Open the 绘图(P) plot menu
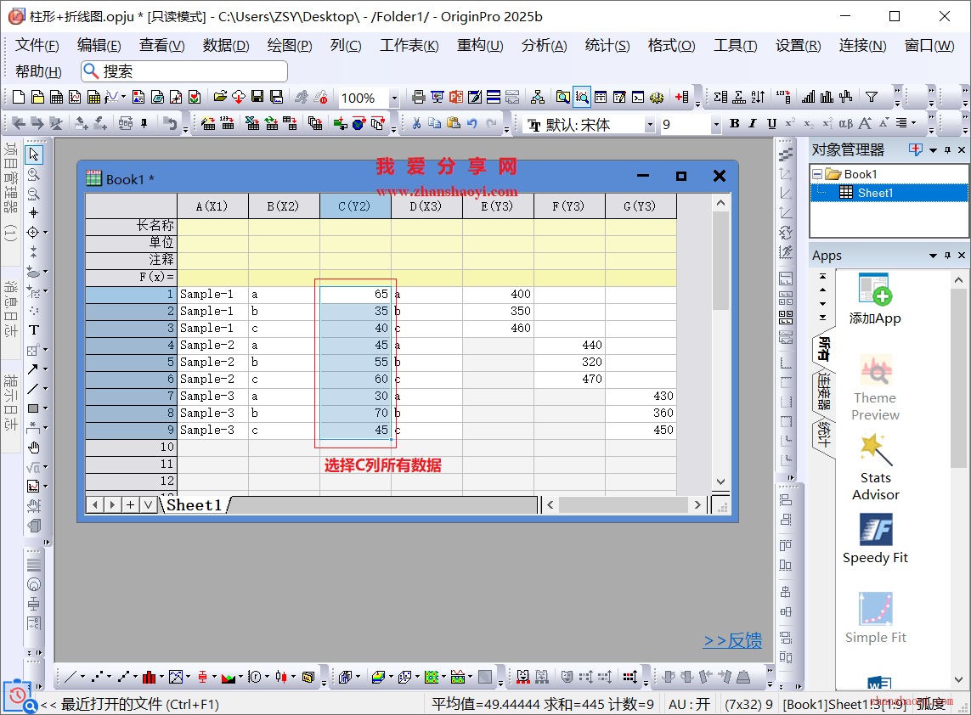This screenshot has height=715, width=971. coord(290,46)
